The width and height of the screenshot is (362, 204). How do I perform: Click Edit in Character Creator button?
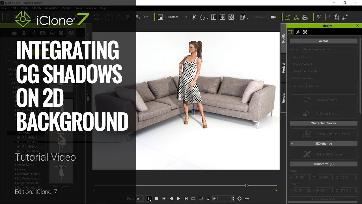[x=323, y=134]
